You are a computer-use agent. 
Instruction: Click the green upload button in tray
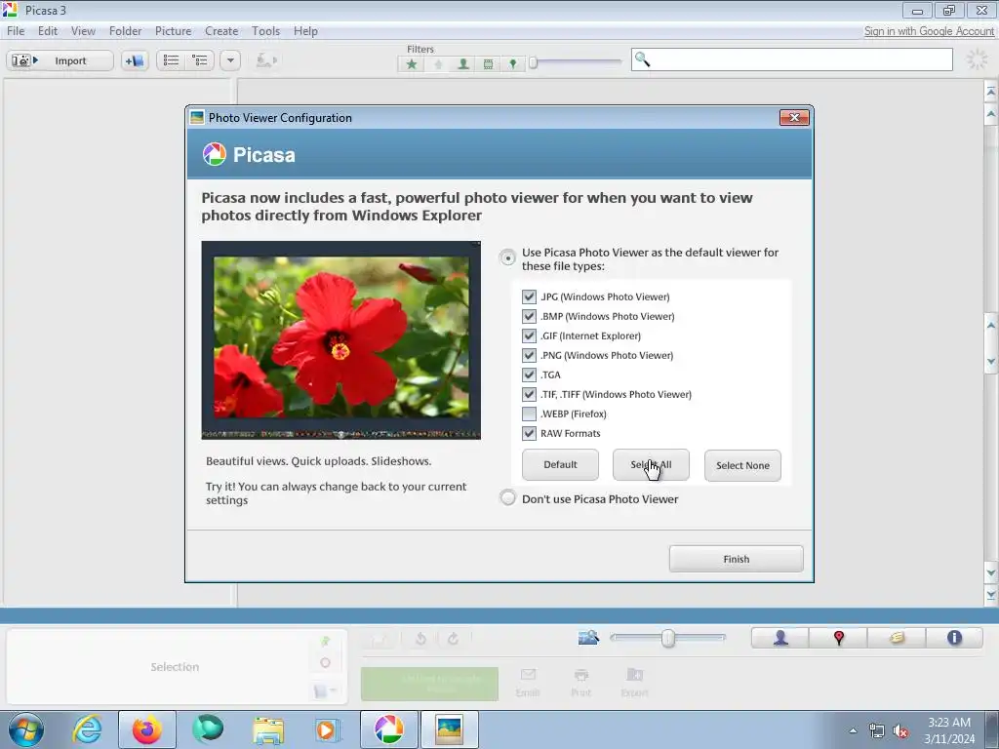click(x=429, y=684)
